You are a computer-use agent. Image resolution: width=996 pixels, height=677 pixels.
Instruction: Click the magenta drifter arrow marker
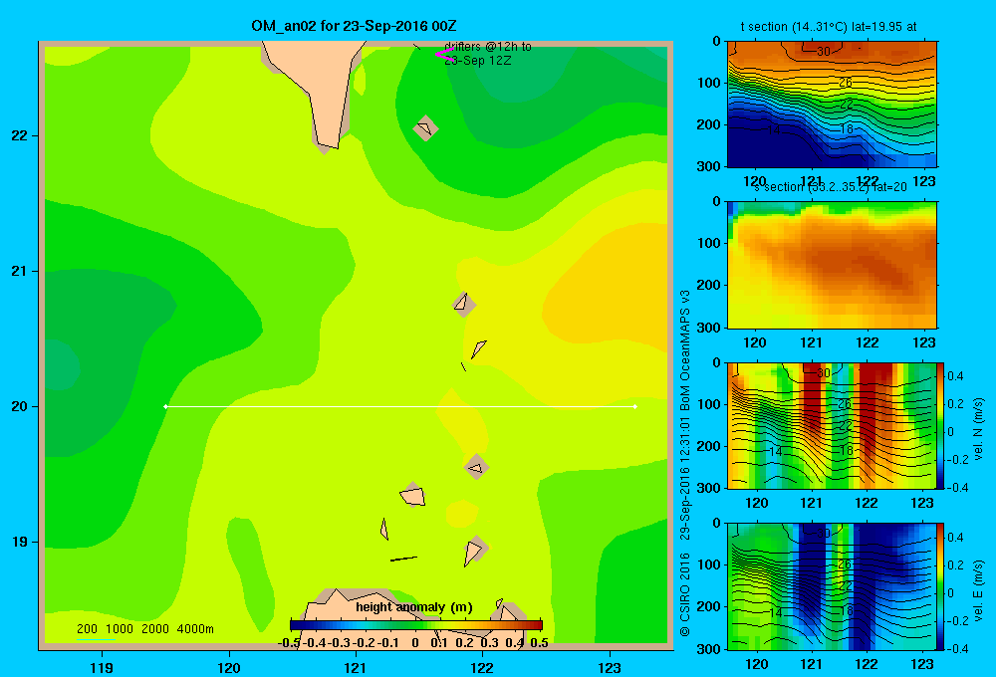pos(444,55)
